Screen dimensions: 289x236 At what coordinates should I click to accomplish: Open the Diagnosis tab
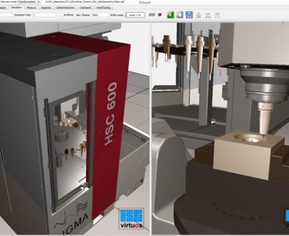pos(46,7)
